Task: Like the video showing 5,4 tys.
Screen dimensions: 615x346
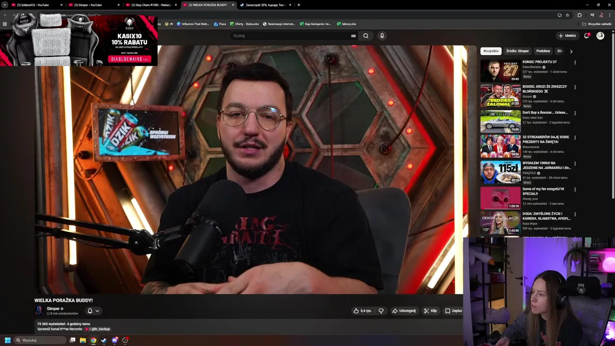Action: [362, 311]
